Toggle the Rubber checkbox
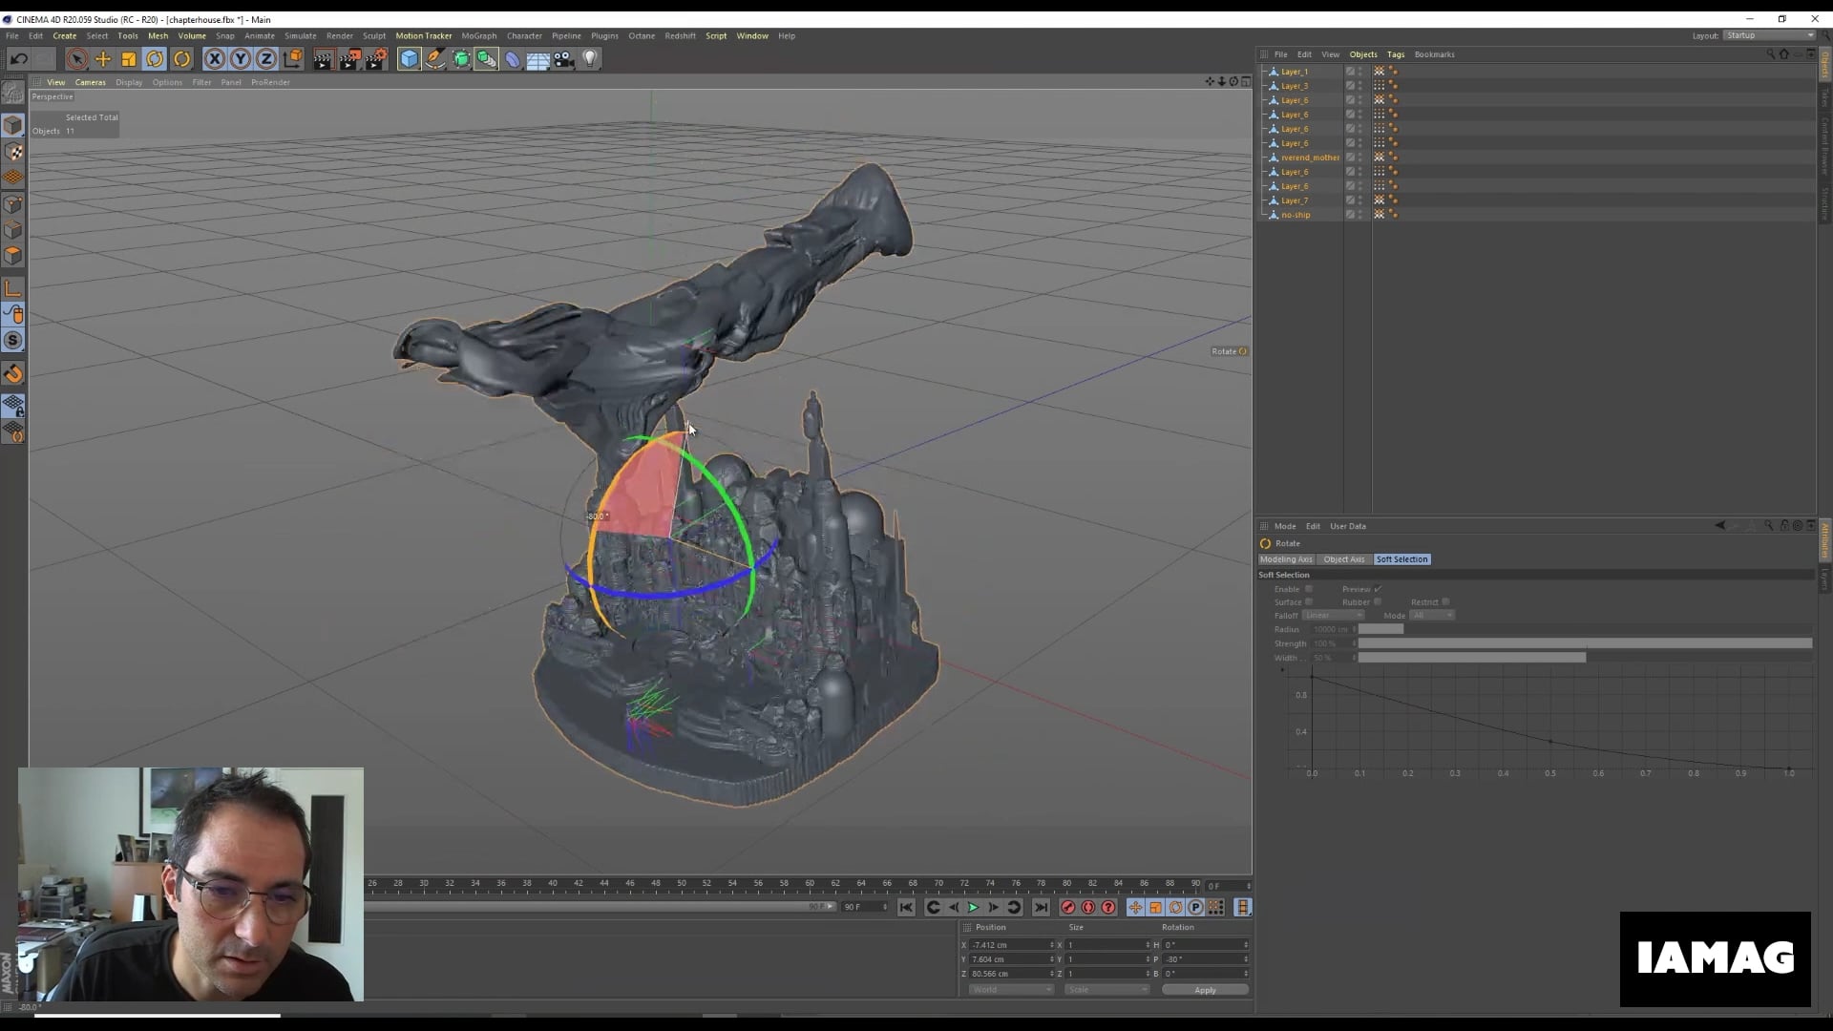 click(x=1377, y=602)
